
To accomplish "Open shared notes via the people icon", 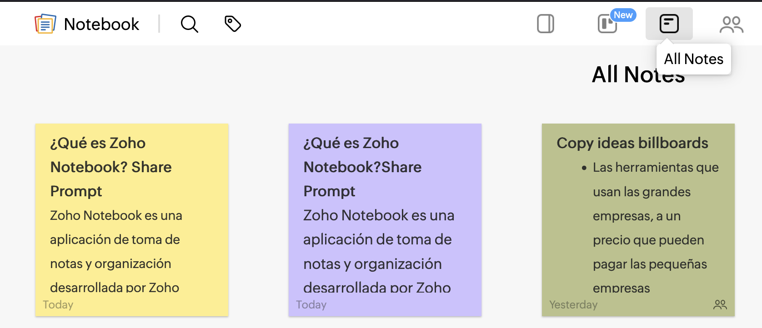I will coord(732,24).
